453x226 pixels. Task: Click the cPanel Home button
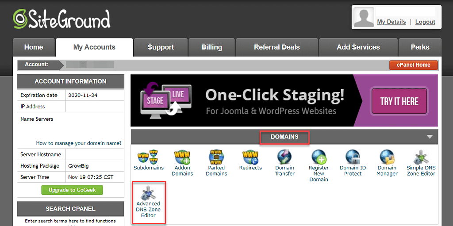click(414, 65)
